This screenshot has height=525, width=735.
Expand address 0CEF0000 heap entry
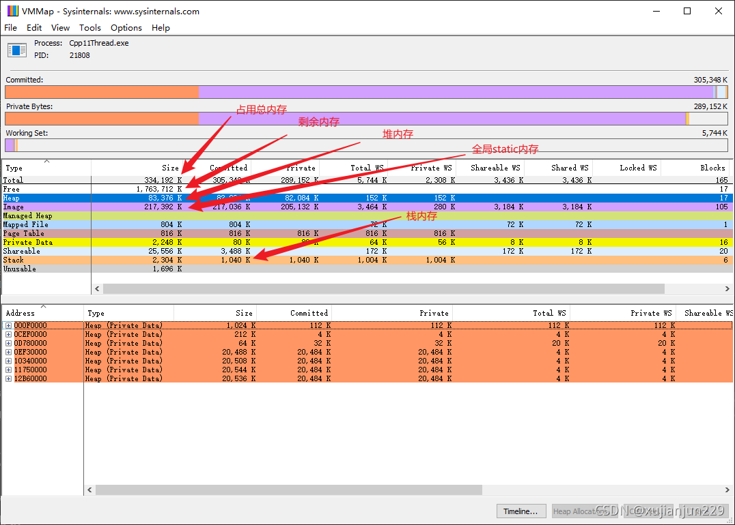[8, 335]
